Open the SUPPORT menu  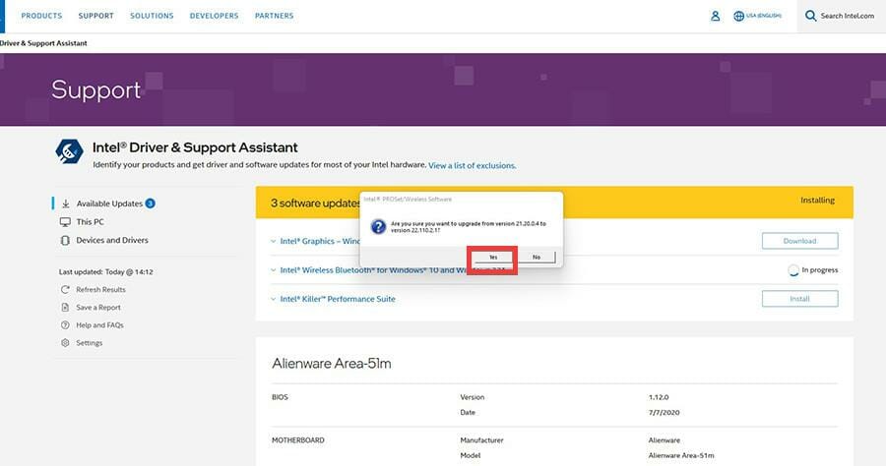(96, 16)
